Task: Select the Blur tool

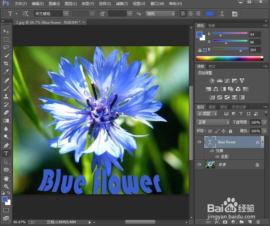Action: click(6, 129)
